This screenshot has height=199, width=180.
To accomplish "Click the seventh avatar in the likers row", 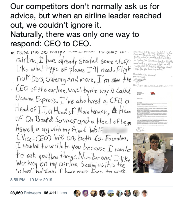I will click(x=127, y=193).
